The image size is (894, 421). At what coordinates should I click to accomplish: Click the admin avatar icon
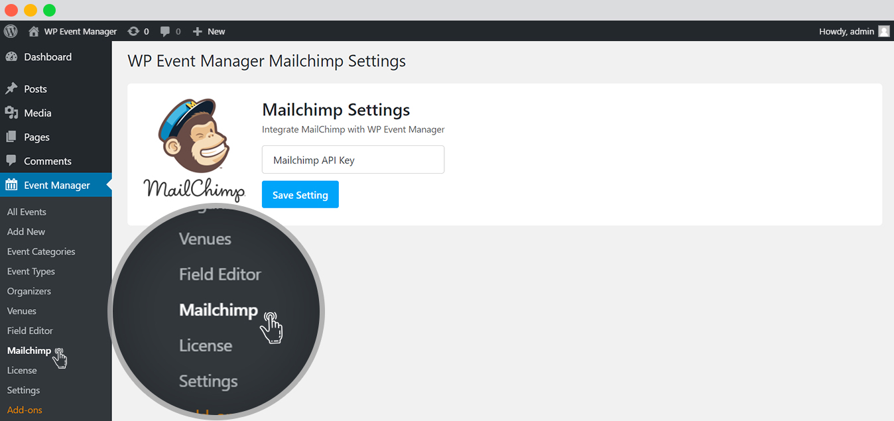coord(884,31)
